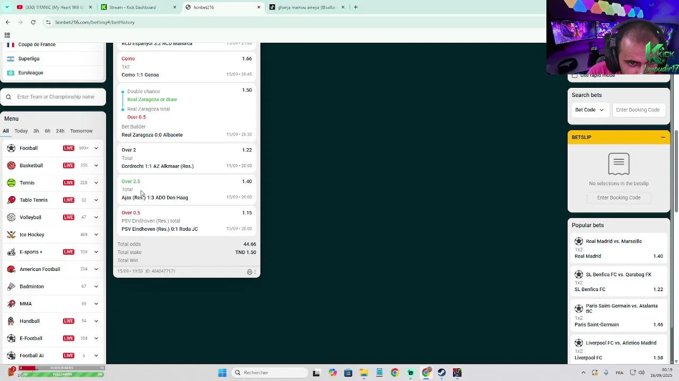
Task: Open Steam from the taskbar
Action: [441, 373]
